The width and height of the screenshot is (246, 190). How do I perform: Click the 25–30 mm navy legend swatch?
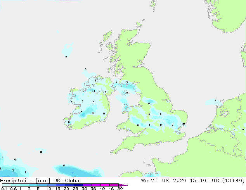78,185
